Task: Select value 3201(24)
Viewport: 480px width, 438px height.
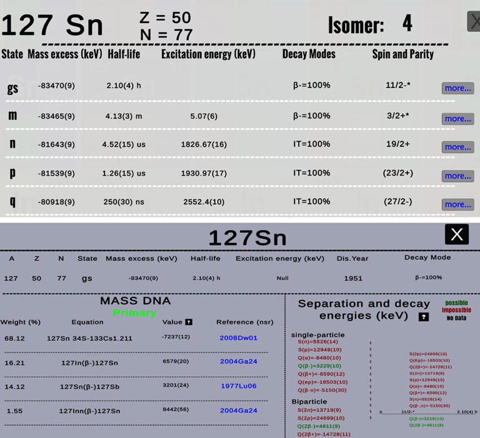Action: click(176, 385)
